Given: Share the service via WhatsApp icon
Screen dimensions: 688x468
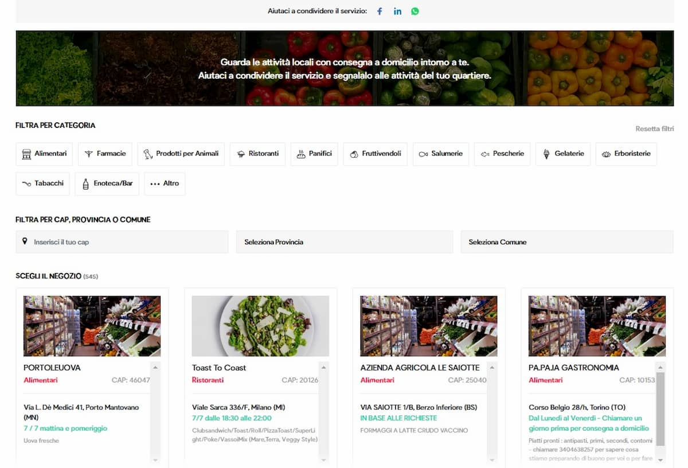Looking at the screenshot, I should (x=415, y=11).
